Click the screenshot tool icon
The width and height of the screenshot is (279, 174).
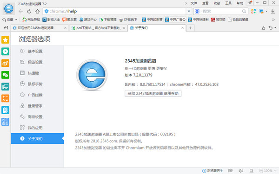tap(261, 11)
